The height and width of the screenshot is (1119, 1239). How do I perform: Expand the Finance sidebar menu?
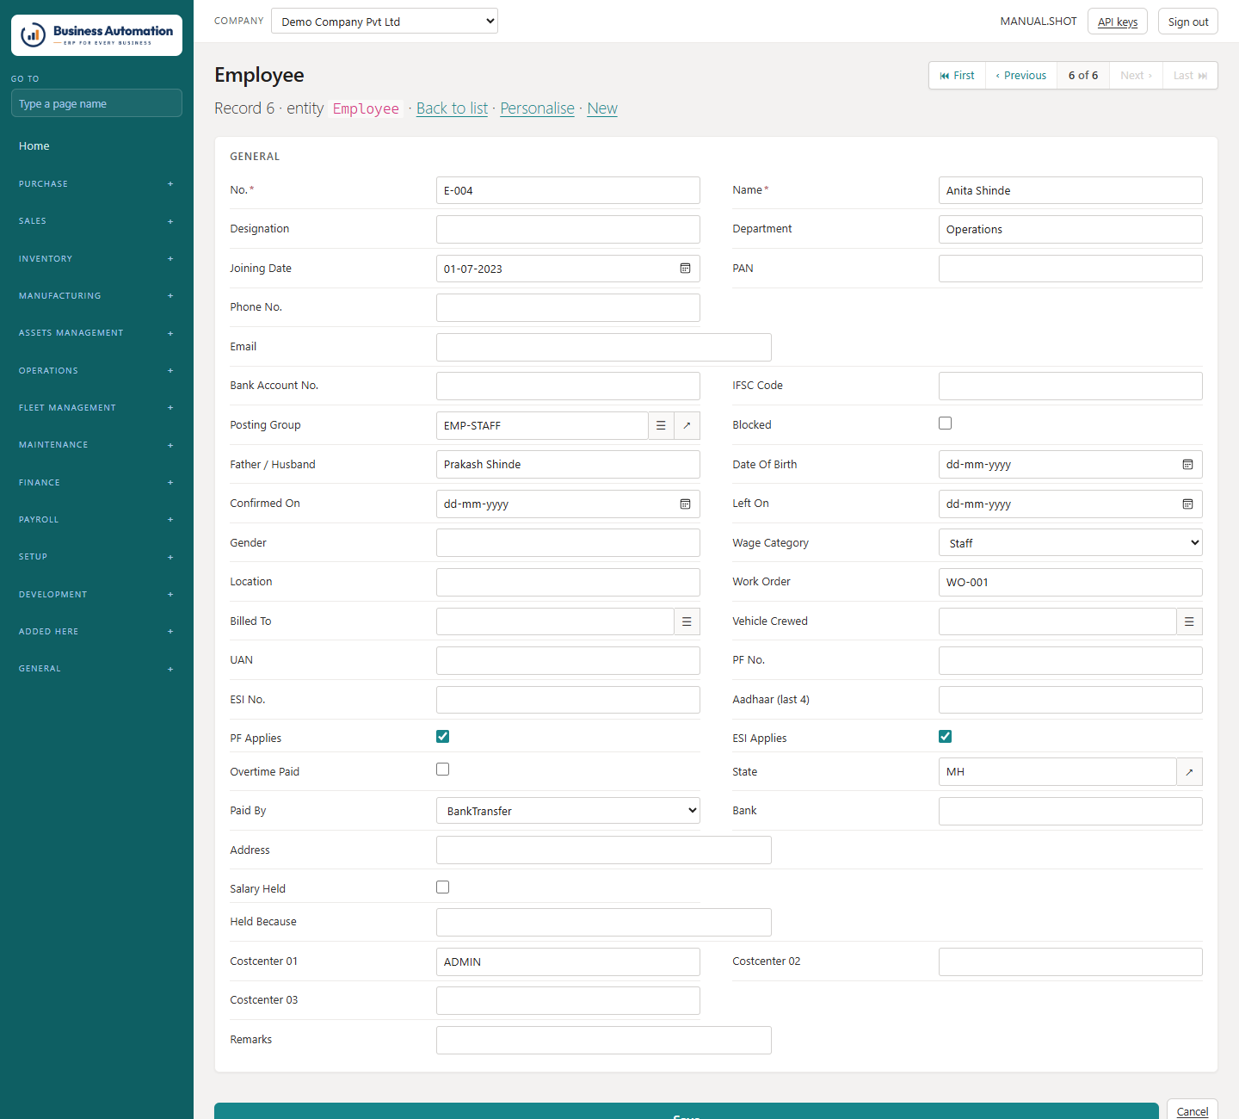96,483
